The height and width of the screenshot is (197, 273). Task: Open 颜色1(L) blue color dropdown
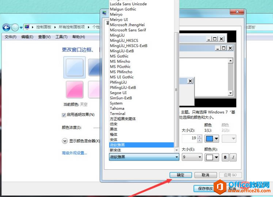point(212,139)
